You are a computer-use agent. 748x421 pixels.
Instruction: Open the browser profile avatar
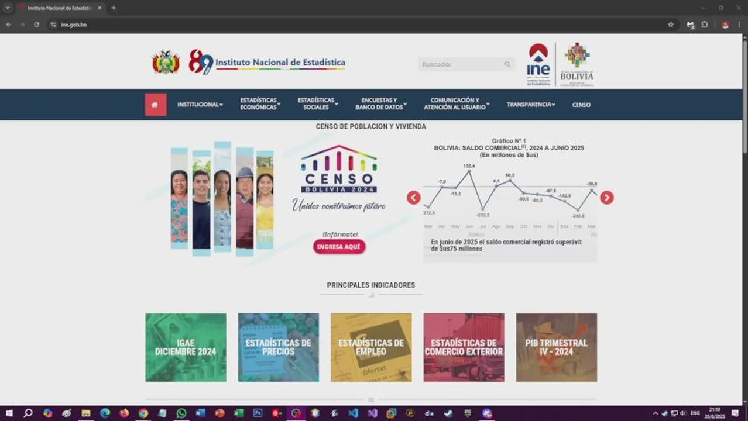pyautogui.click(x=725, y=25)
